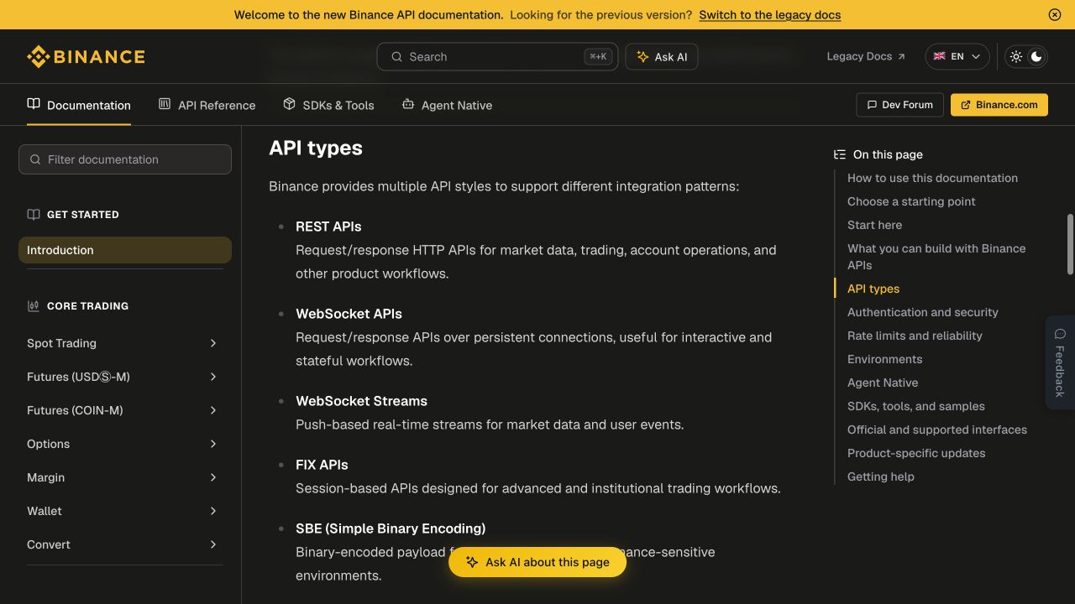Expand the Wallet section
Image resolution: width=1075 pixels, height=604 pixels.
[125, 511]
